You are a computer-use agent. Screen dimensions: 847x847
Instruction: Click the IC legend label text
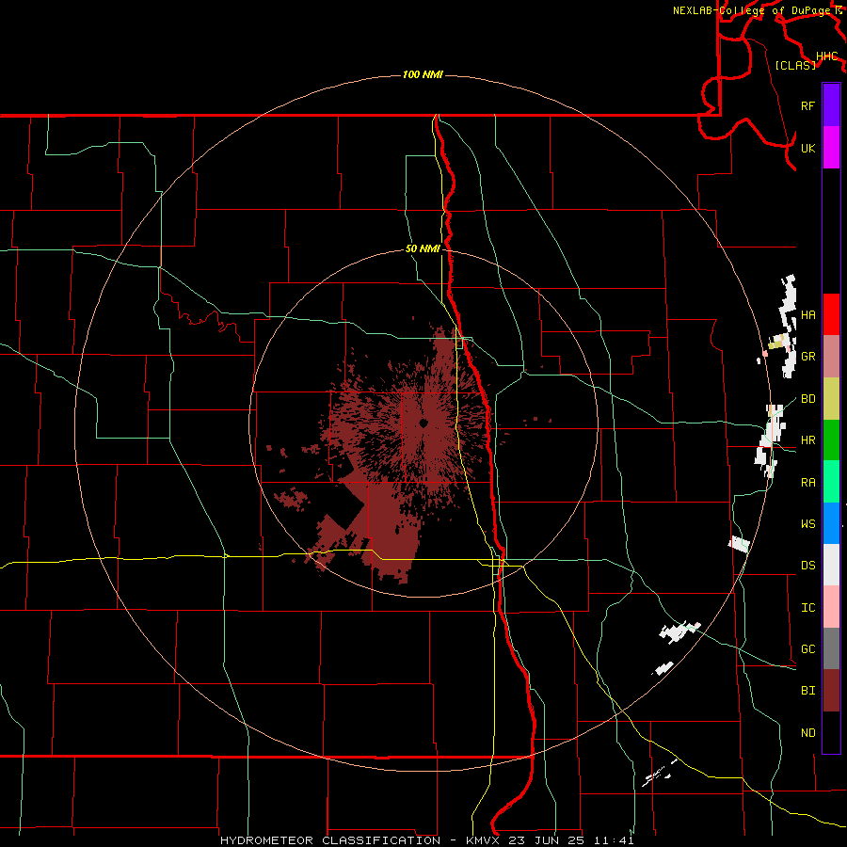click(807, 608)
